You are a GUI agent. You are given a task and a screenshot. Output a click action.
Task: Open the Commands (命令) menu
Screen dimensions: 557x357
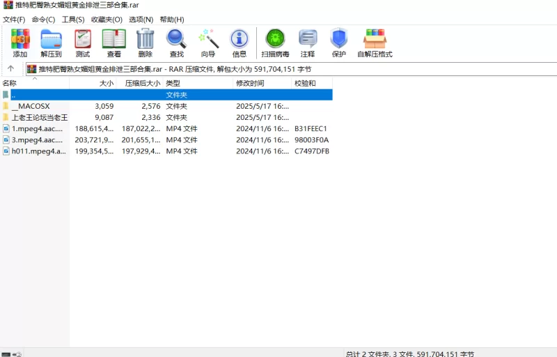coord(43,20)
